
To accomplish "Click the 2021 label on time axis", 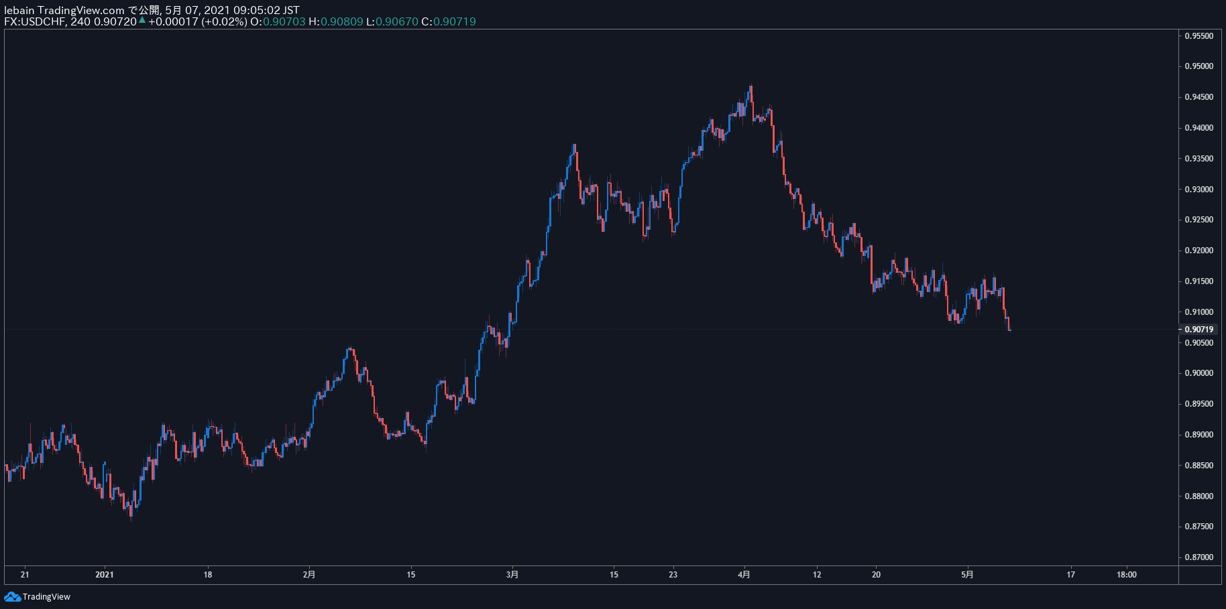I will coord(105,574).
